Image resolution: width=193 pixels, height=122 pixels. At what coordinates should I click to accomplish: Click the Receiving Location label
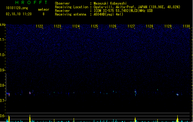click(x=71, y=7)
